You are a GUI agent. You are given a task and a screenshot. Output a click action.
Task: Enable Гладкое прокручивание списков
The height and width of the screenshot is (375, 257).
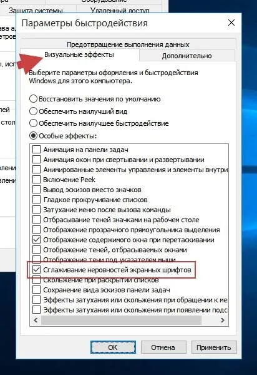tap(36, 200)
